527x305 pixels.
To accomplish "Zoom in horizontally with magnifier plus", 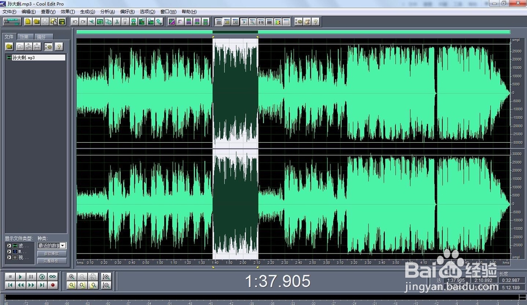I will [72, 277].
